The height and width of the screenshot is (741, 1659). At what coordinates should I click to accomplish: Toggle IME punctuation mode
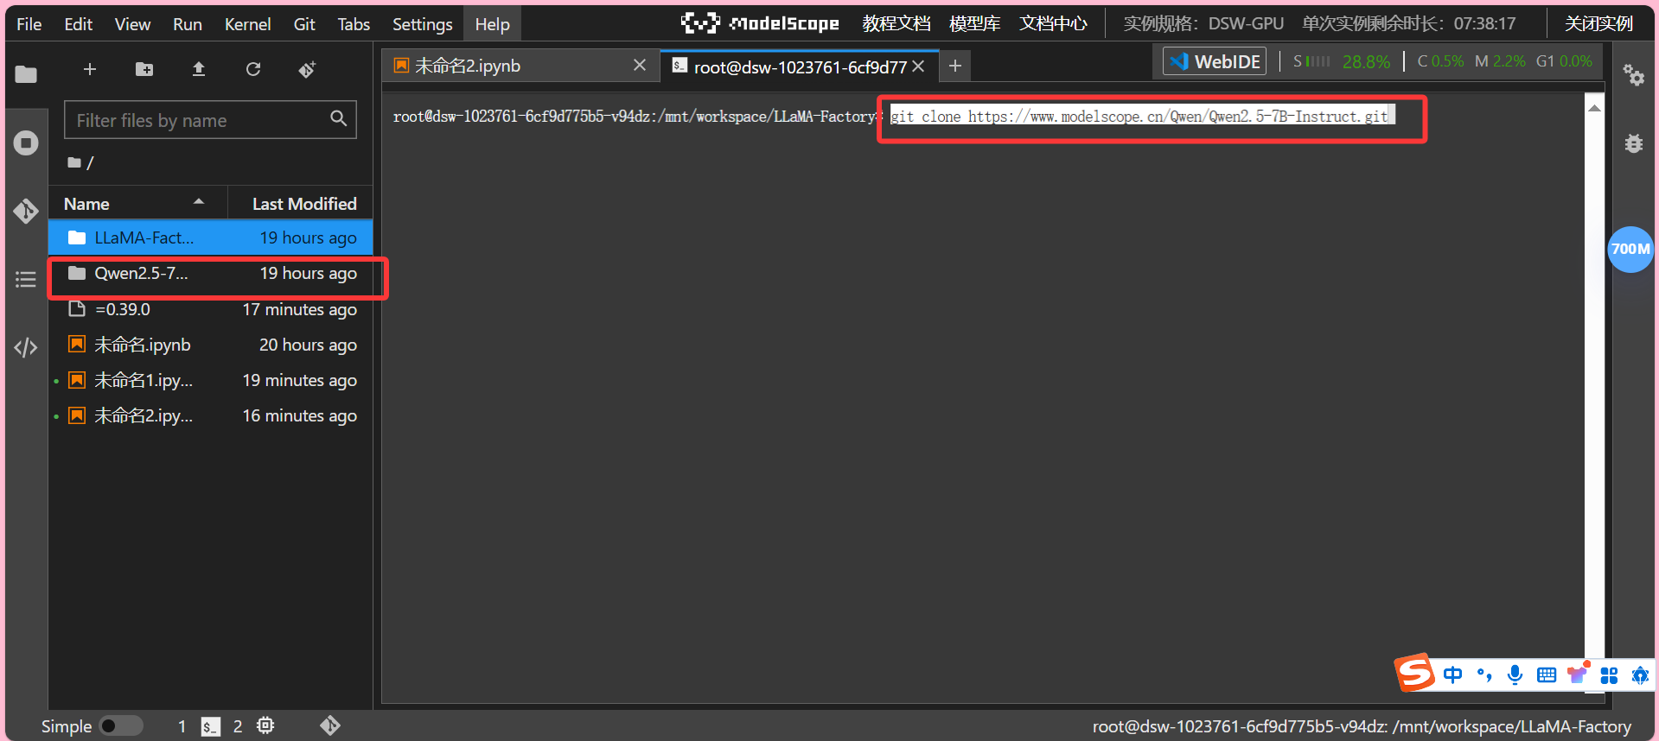1484,674
